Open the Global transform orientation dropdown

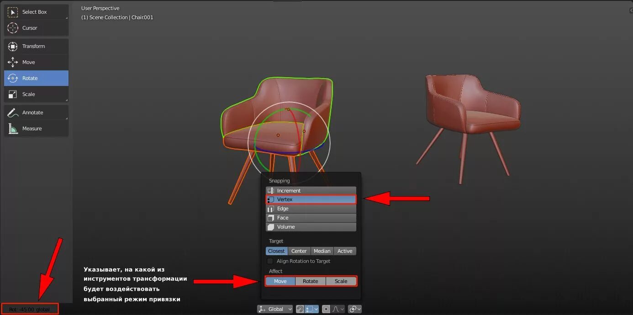274,309
